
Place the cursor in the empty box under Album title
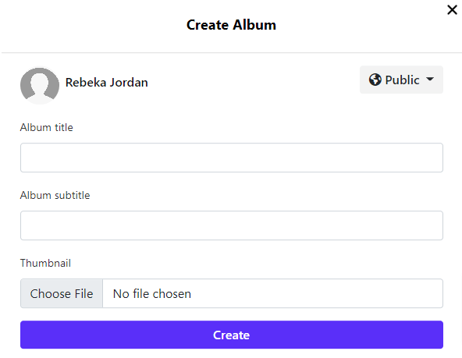tap(232, 158)
